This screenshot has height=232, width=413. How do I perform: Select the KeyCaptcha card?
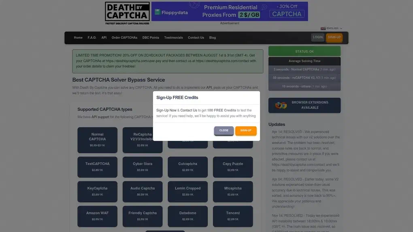tap(97, 192)
